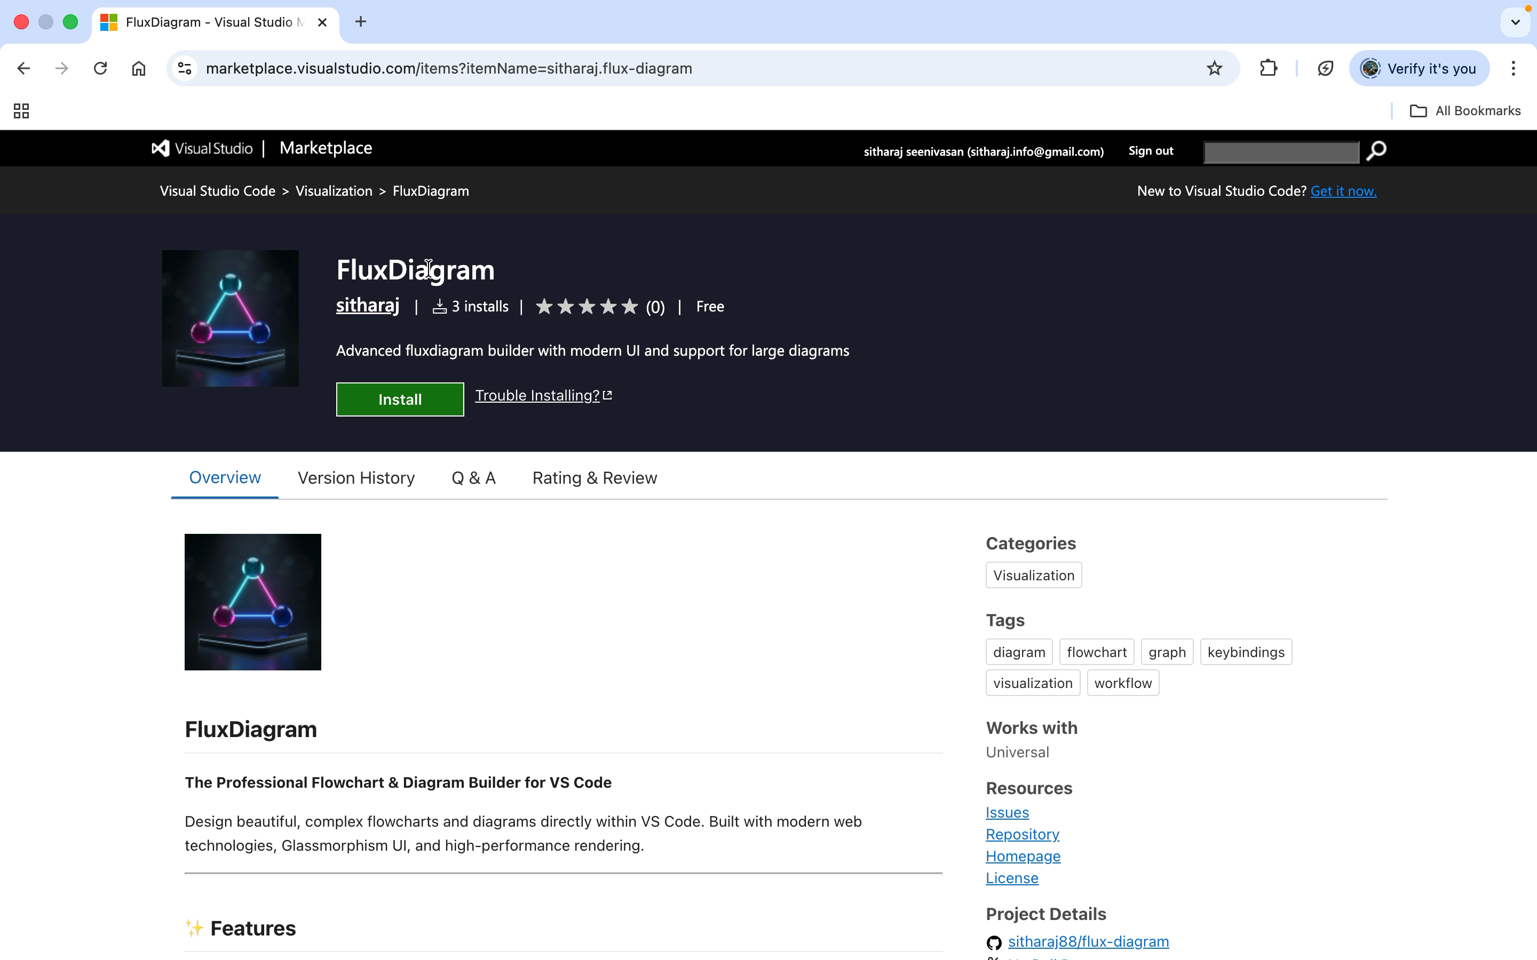
Task: Open the browser Extensions puzzle icon
Action: pos(1267,69)
